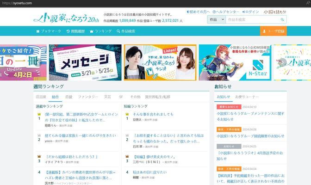
Task: Open 小説を読もう! link
Action: click(275, 12)
